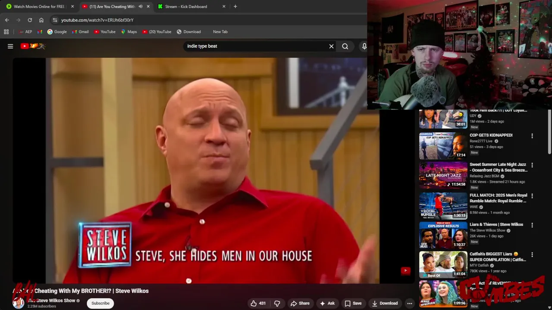Click the Jerry Springer compilation thumbnail

pos(443,294)
